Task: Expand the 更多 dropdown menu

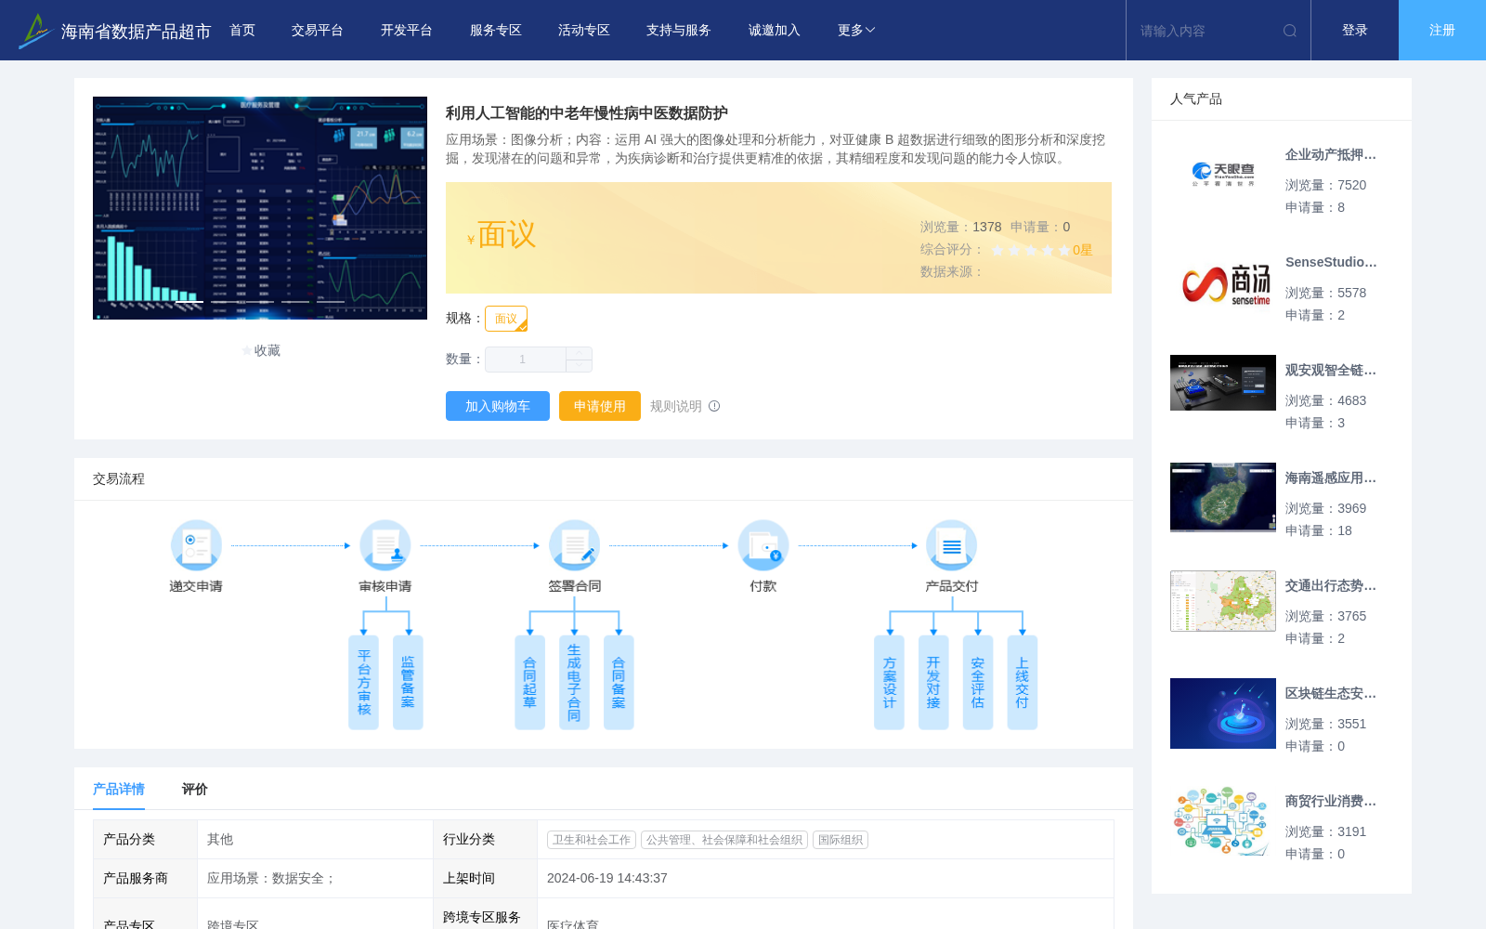Action: (855, 31)
